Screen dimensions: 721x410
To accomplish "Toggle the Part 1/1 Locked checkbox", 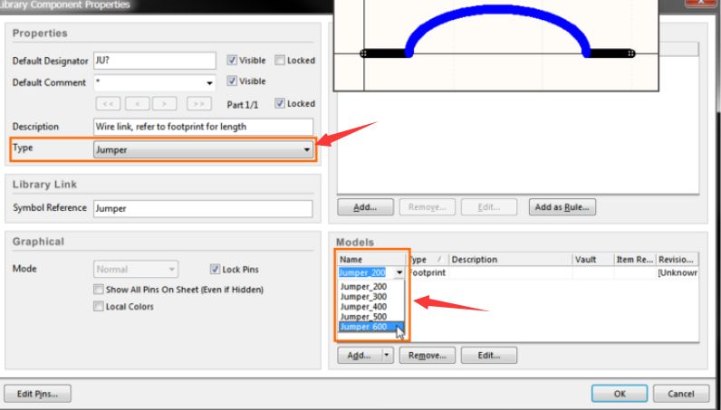I will pos(280,103).
